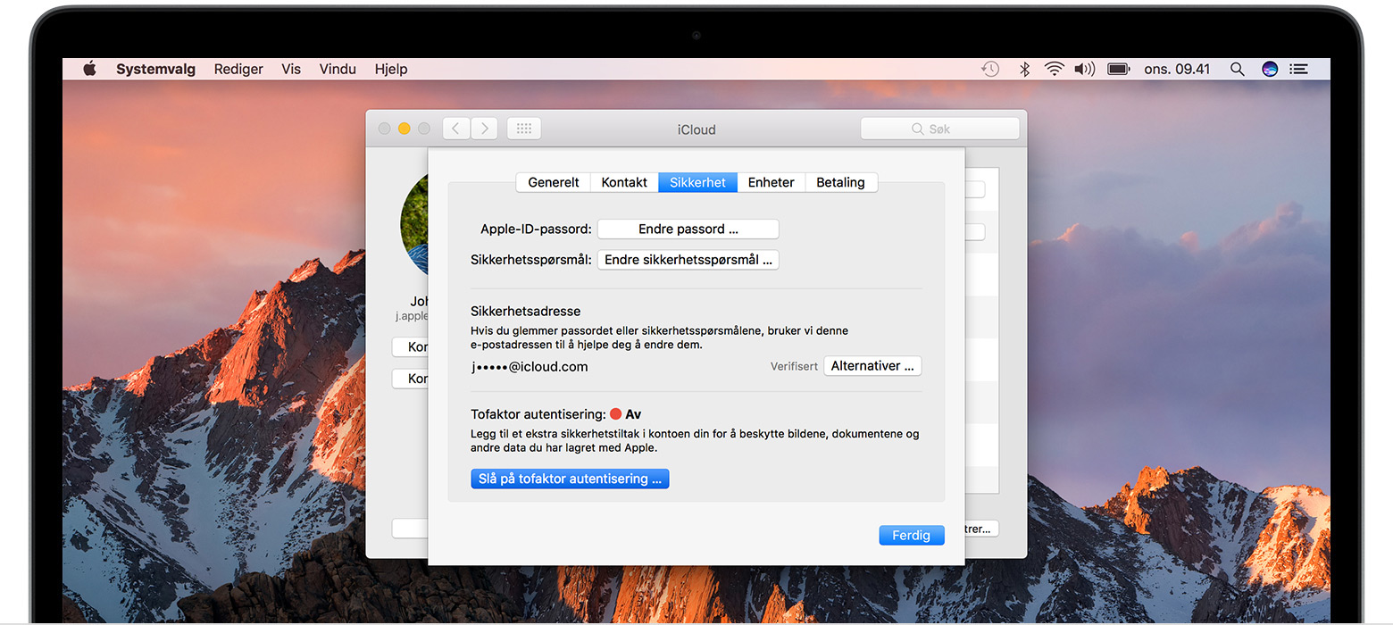Show all preferences grid button
1393x625 pixels.
click(x=524, y=129)
